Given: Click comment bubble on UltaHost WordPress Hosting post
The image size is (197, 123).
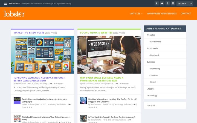Looking at the screenshot, I should pos(135,104).
